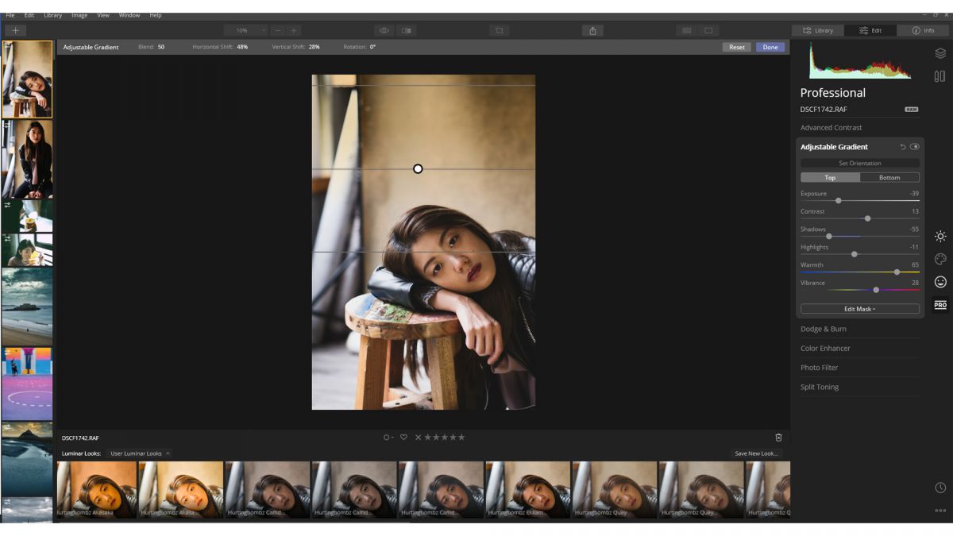Open the Edit Mask dropdown

[860, 309]
